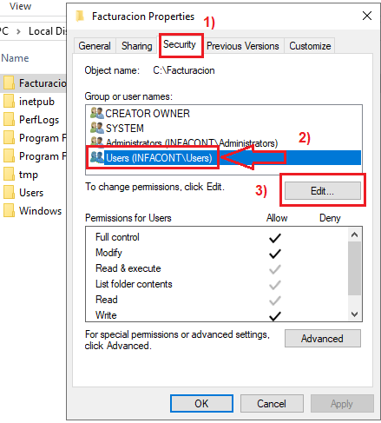Switch to the Sharing tab
381x423 pixels.
136,46
